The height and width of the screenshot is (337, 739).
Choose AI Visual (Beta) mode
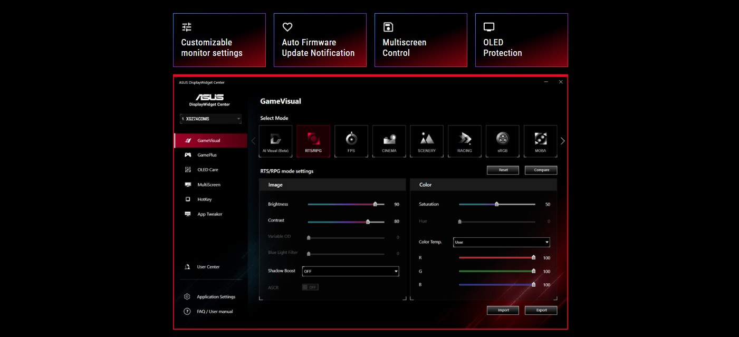275,141
